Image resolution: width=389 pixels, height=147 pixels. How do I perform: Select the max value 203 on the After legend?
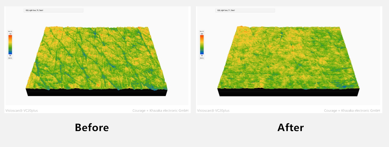pyautogui.click(x=202, y=34)
